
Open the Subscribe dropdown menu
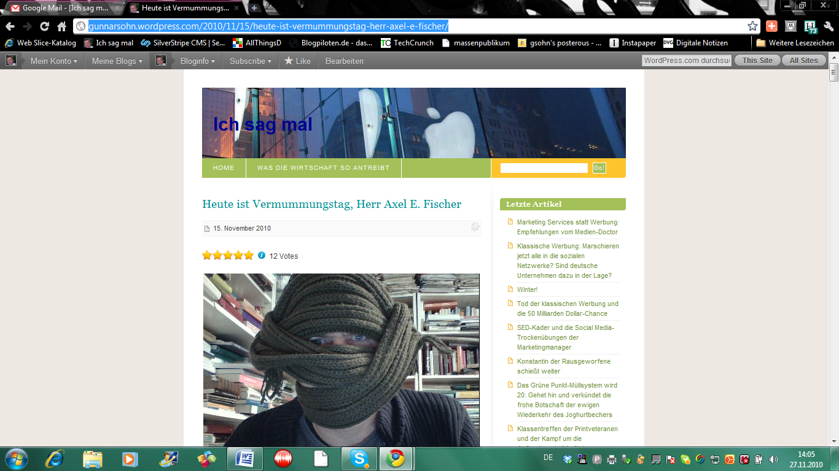pyautogui.click(x=250, y=61)
